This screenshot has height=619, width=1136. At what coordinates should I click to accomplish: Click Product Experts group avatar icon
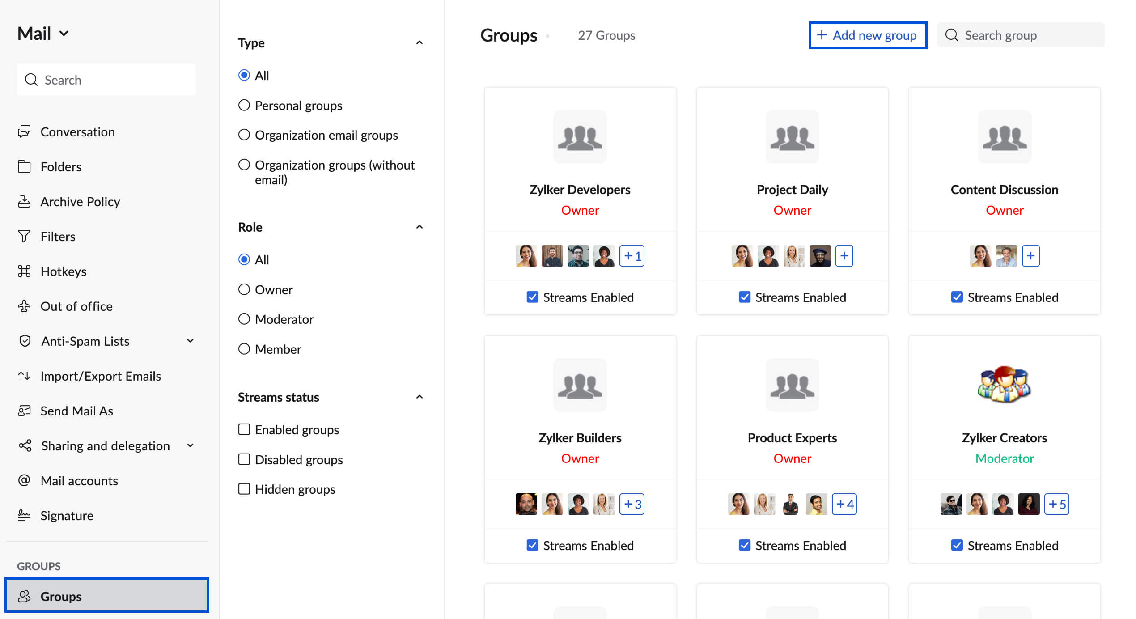coord(792,385)
